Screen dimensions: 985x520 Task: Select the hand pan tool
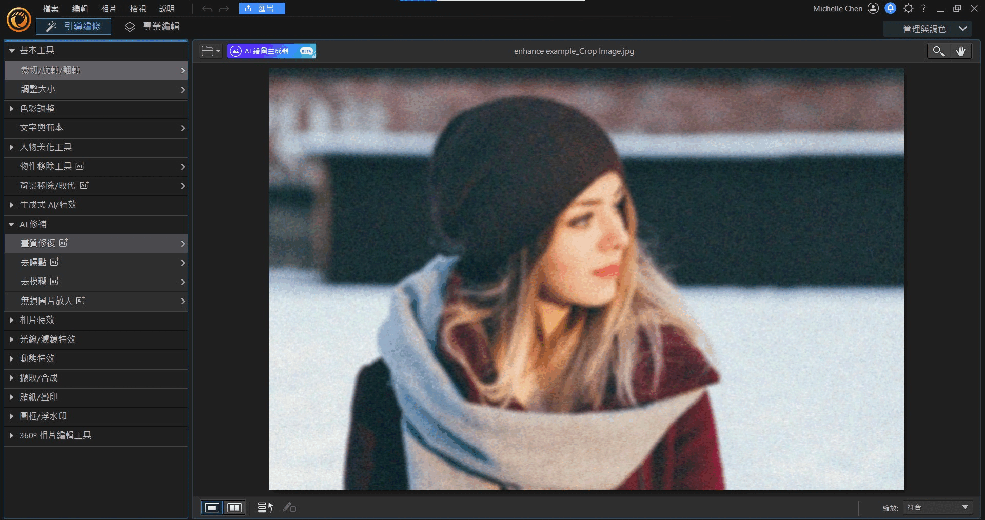(x=961, y=51)
